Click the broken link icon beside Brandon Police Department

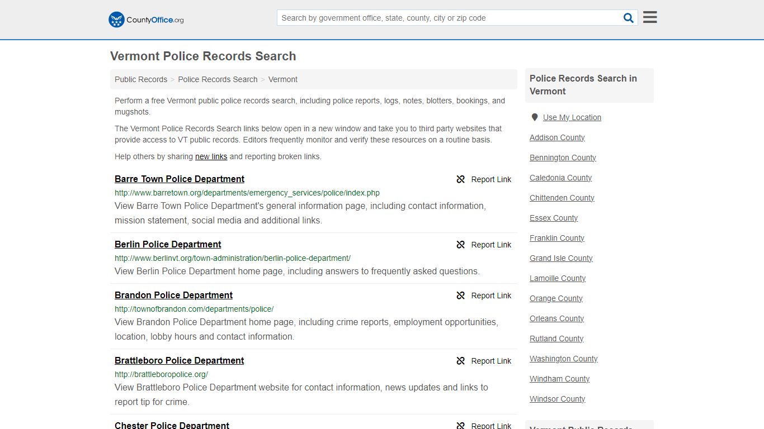[461, 295]
